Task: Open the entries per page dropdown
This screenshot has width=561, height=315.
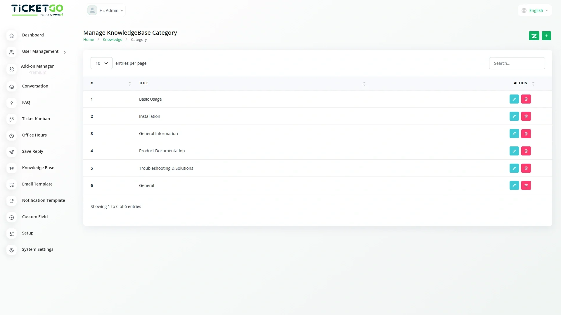Action: [101, 63]
